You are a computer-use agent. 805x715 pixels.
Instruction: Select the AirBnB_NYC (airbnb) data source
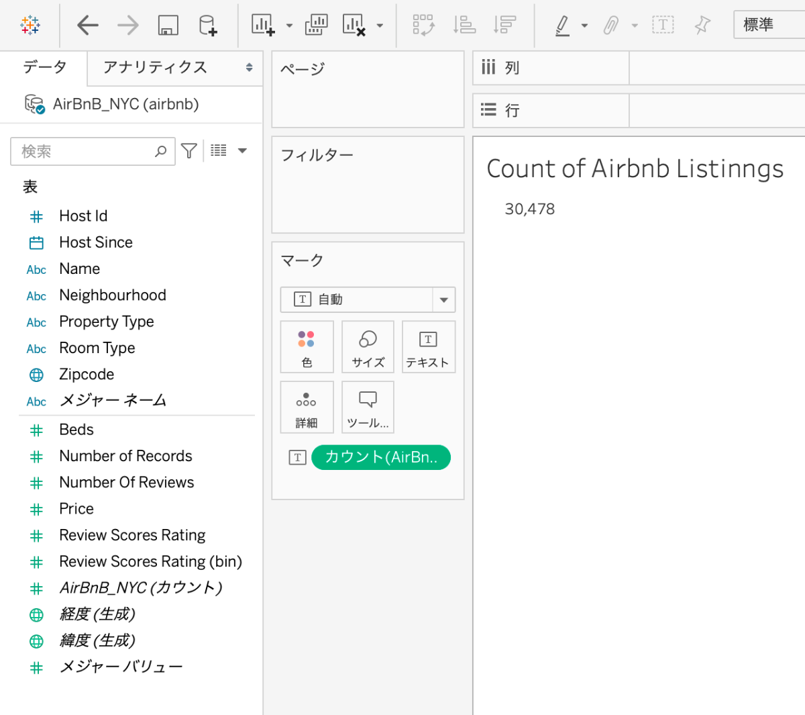coord(125,104)
